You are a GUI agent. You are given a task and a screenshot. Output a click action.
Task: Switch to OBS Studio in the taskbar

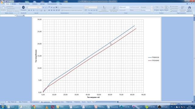point(163,107)
